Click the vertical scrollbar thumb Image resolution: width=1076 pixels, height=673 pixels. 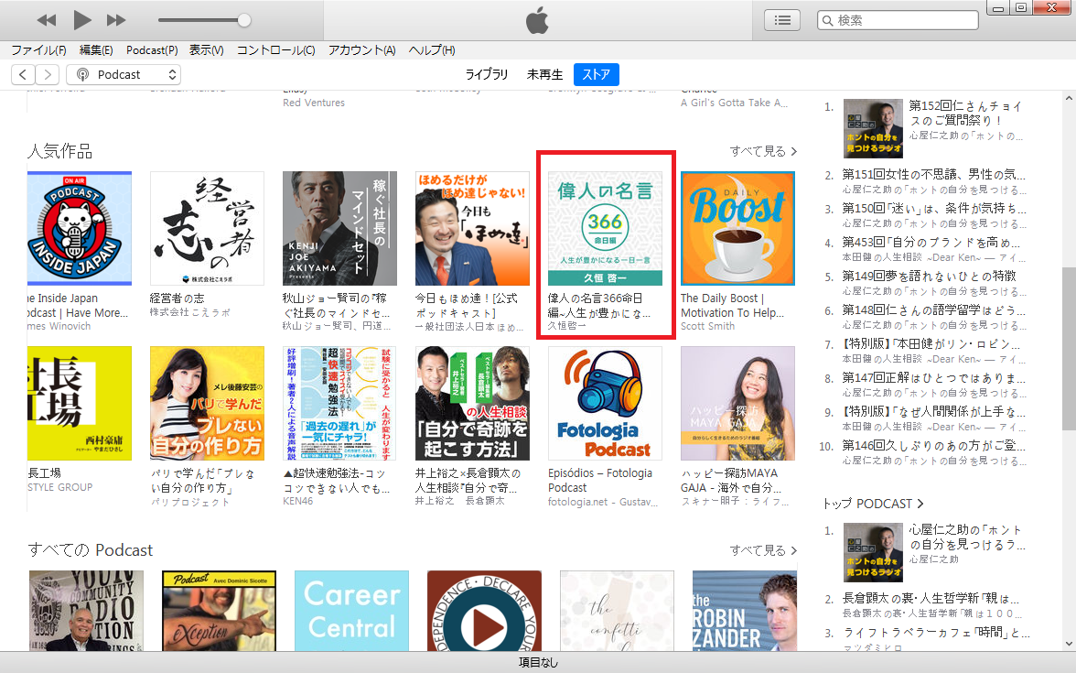pyautogui.click(x=1069, y=349)
